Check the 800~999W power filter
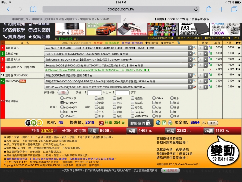The image size is (242, 182). 62,112
